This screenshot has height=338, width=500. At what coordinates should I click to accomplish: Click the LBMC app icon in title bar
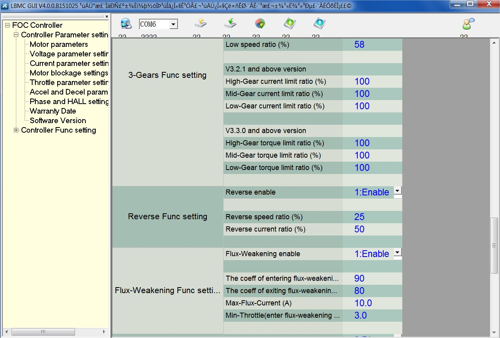point(5,6)
